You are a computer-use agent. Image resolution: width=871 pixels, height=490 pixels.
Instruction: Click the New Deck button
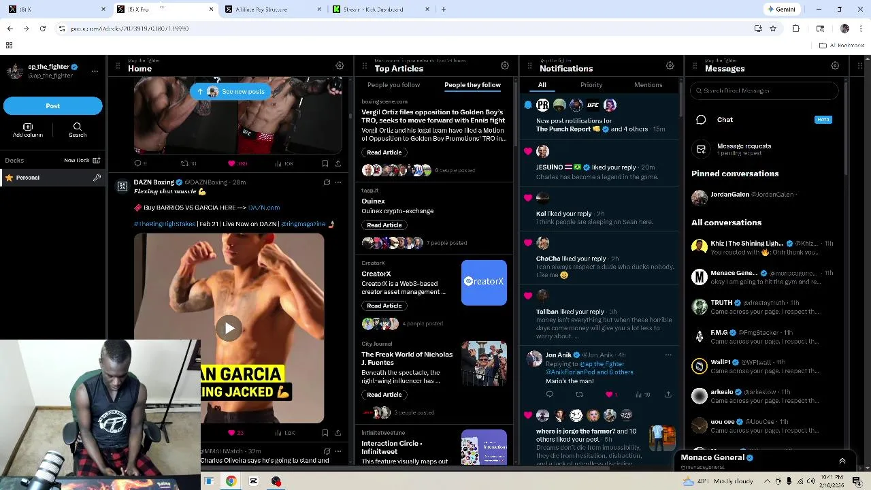pos(82,161)
